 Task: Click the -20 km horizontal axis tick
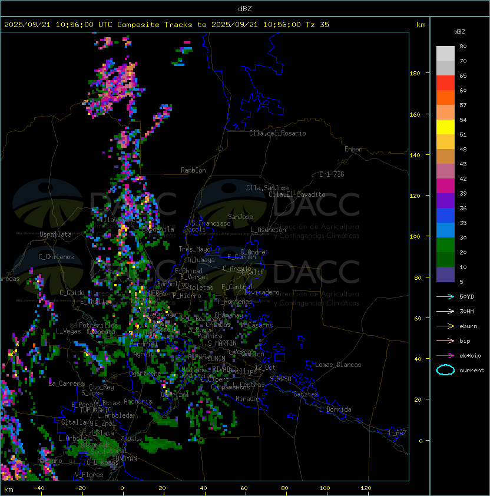pos(80,488)
